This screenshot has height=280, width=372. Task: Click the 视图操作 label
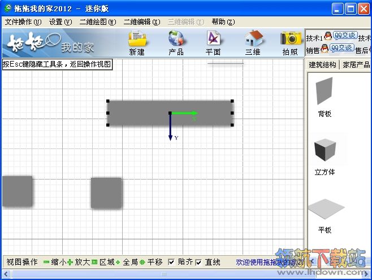pos(22,262)
